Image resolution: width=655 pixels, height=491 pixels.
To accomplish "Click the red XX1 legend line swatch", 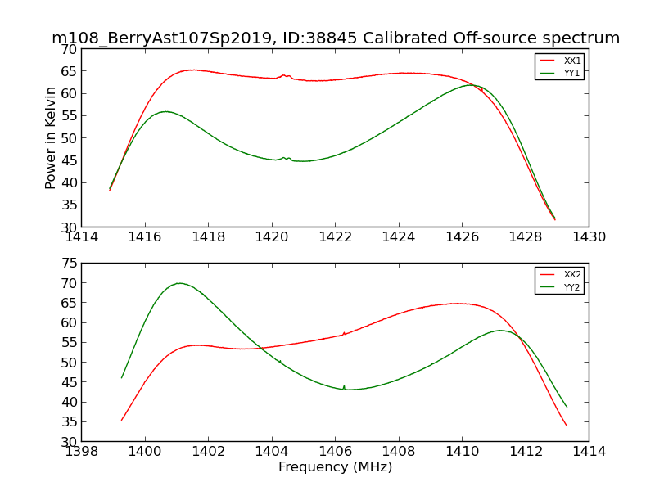I will 547,61.
